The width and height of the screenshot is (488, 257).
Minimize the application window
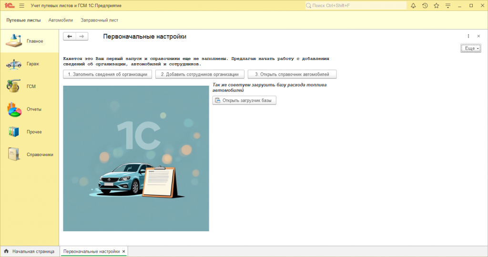459,6
